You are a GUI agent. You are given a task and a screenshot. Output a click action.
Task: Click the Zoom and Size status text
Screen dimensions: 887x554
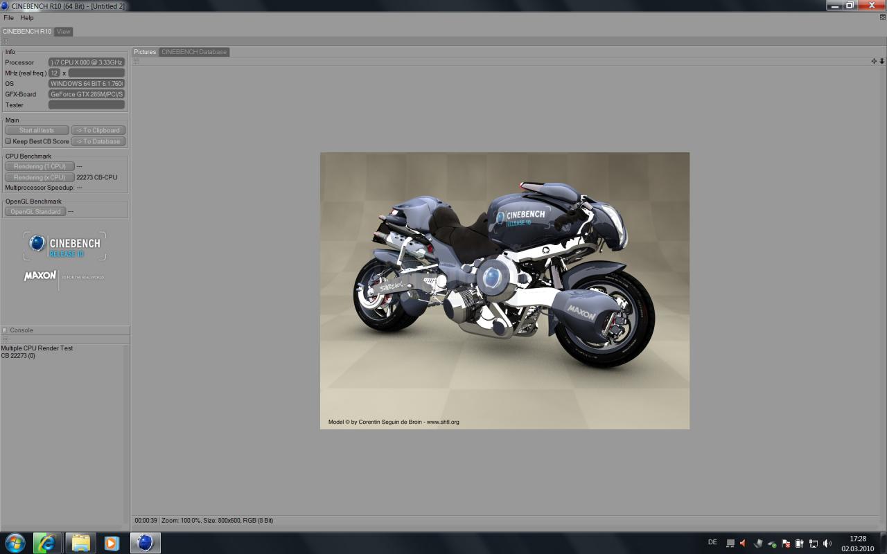click(x=218, y=521)
